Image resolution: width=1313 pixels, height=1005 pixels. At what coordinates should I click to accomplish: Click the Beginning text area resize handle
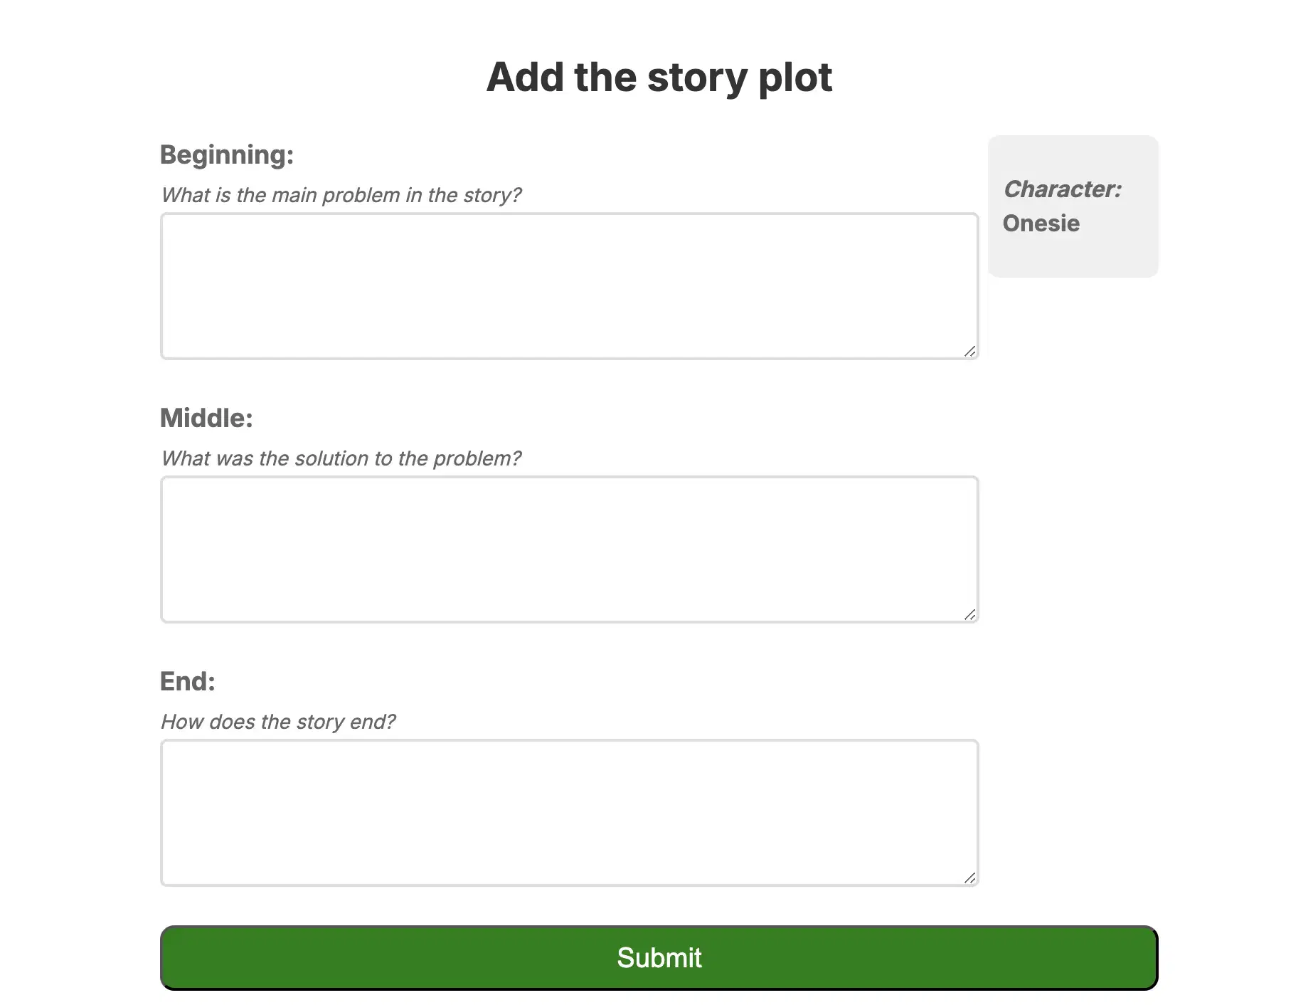[x=969, y=351]
